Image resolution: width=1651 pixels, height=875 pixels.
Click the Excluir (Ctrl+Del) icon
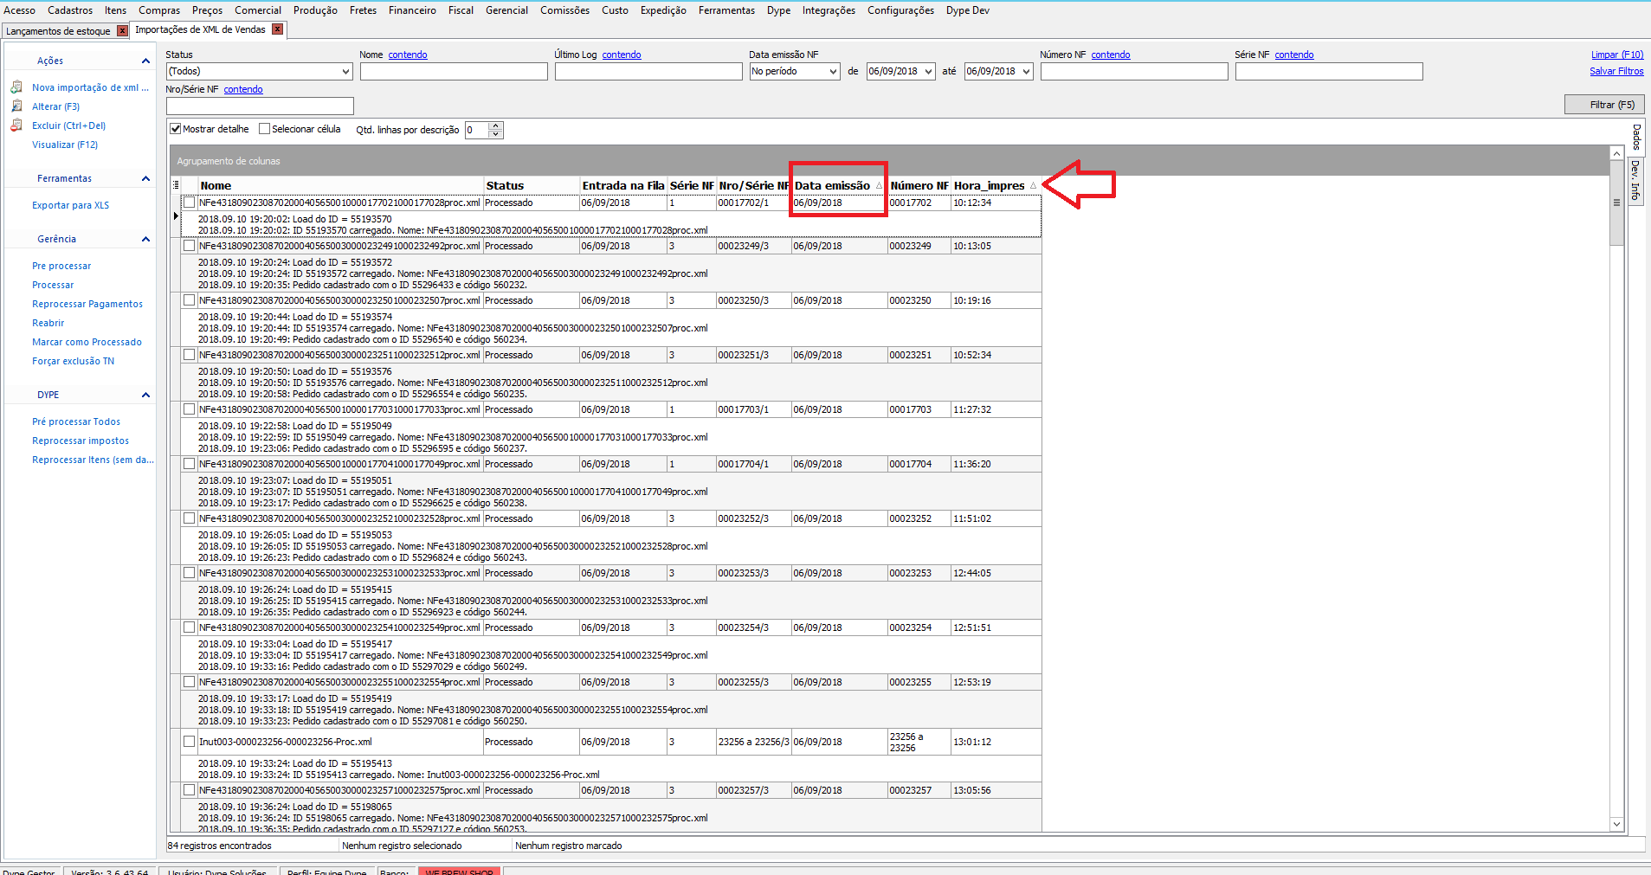click(16, 125)
